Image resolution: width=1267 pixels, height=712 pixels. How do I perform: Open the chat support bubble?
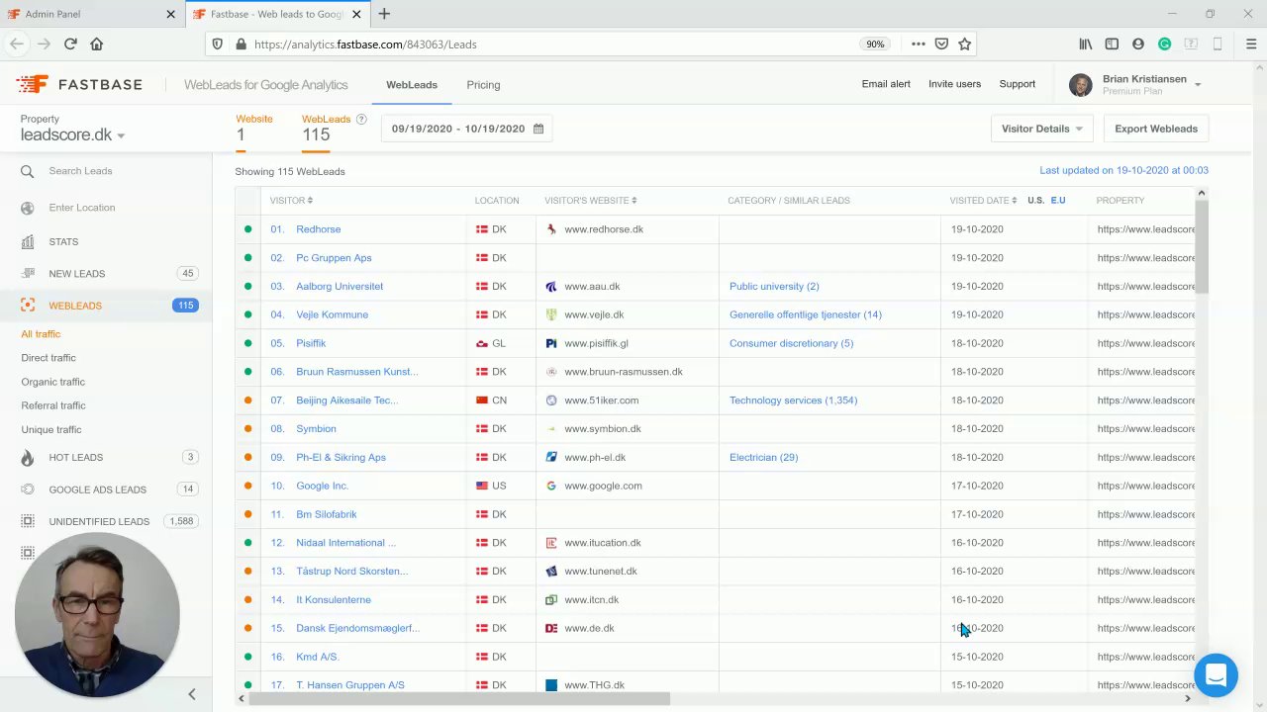click(x=1216, y=675)
